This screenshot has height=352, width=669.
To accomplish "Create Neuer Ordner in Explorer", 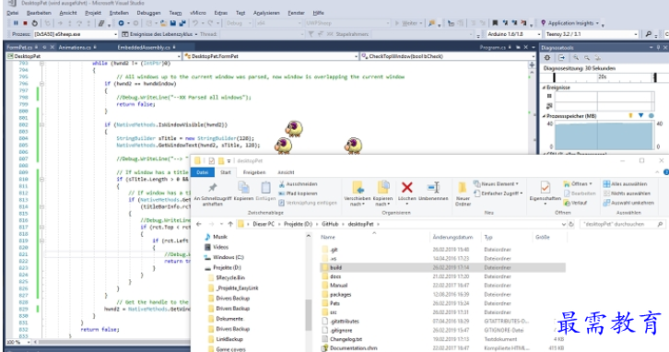I will 463,194.
